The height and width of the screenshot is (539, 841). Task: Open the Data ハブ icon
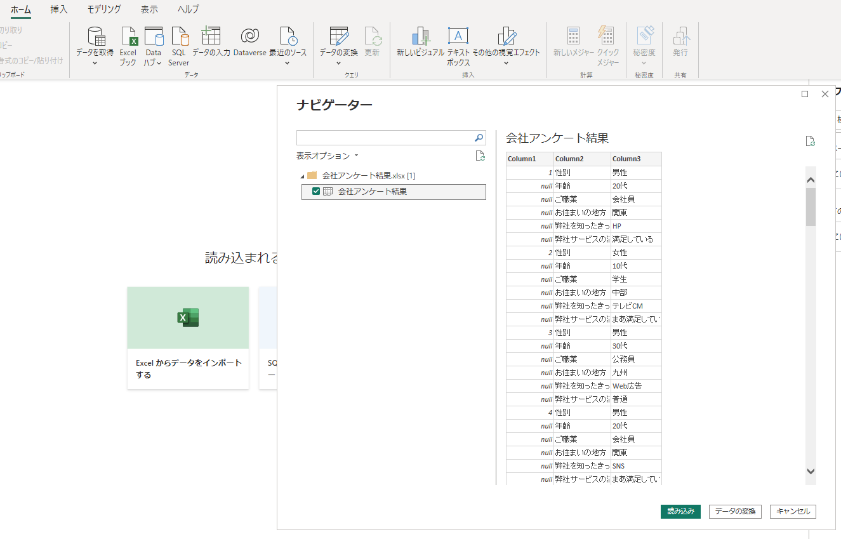tap(154, 36)
